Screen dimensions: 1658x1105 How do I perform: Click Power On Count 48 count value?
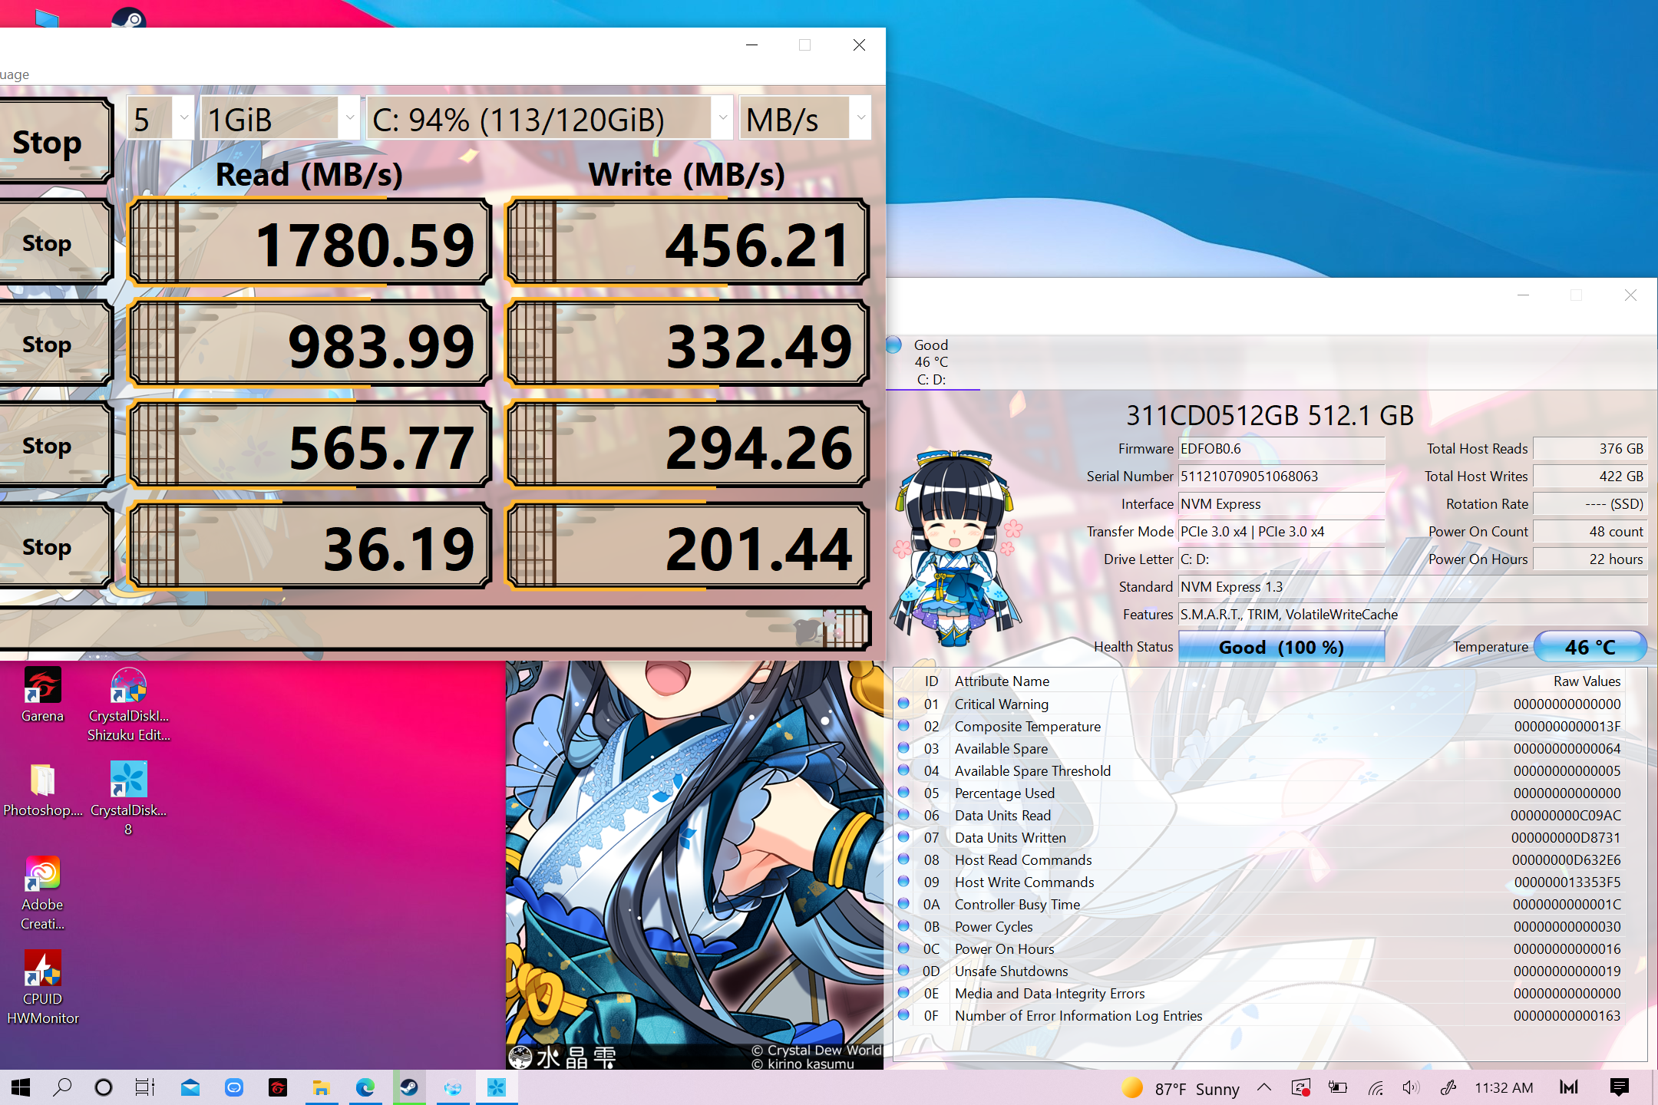coord(1590,532)
